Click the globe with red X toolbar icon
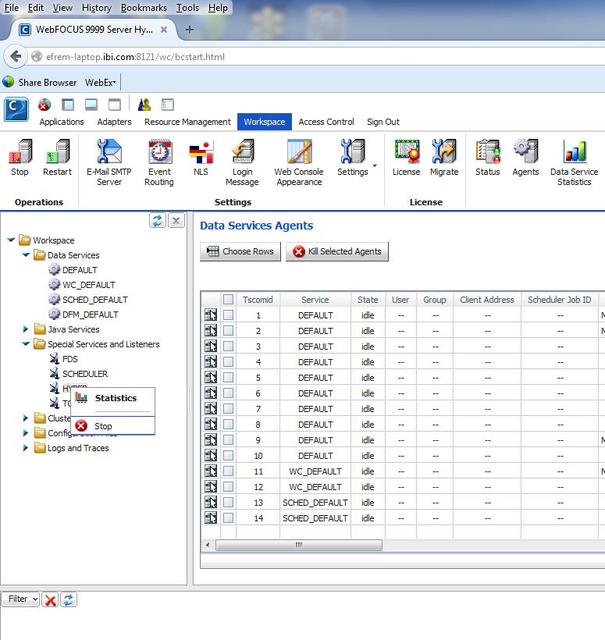 (44, 105)
